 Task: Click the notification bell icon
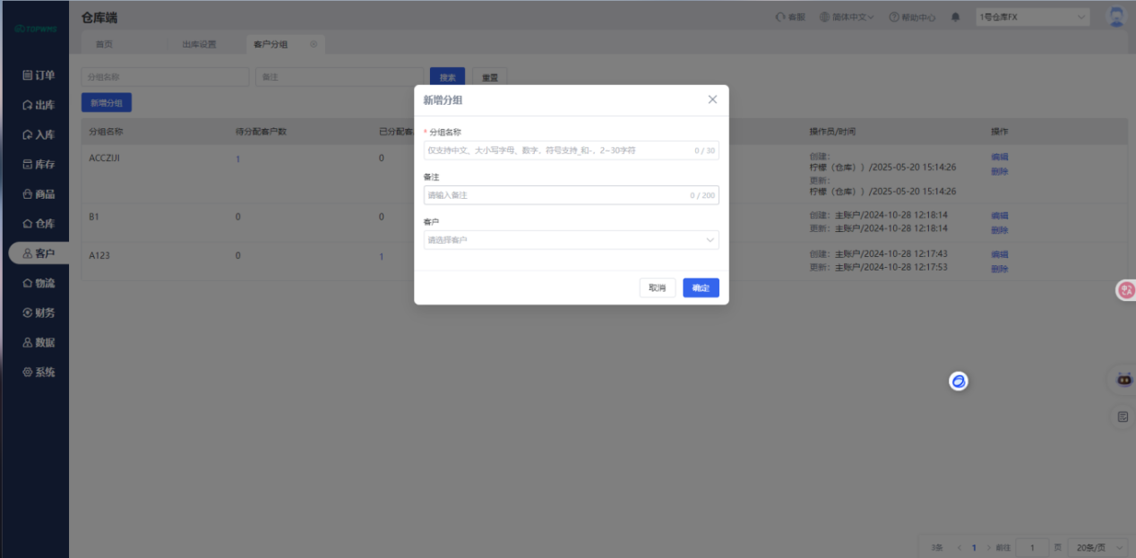956,17
